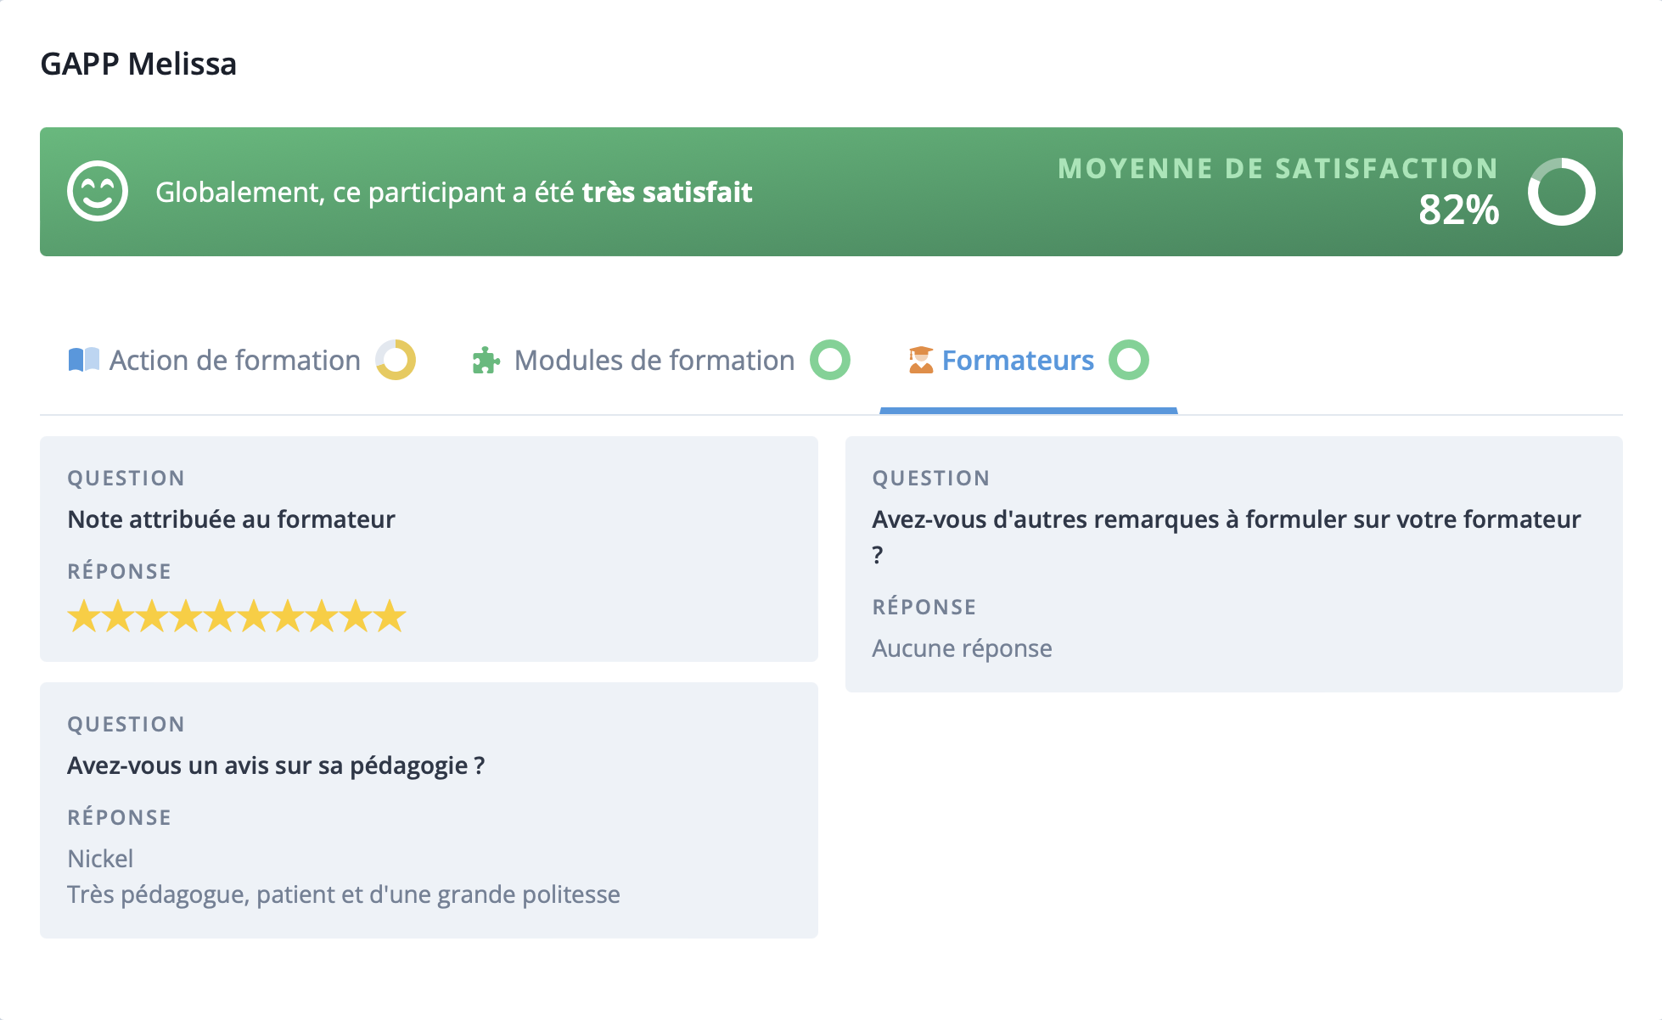Screen dimensions: 1662x1020
Task: Open the Action de formation tab
Action: [x=234, y=361]
